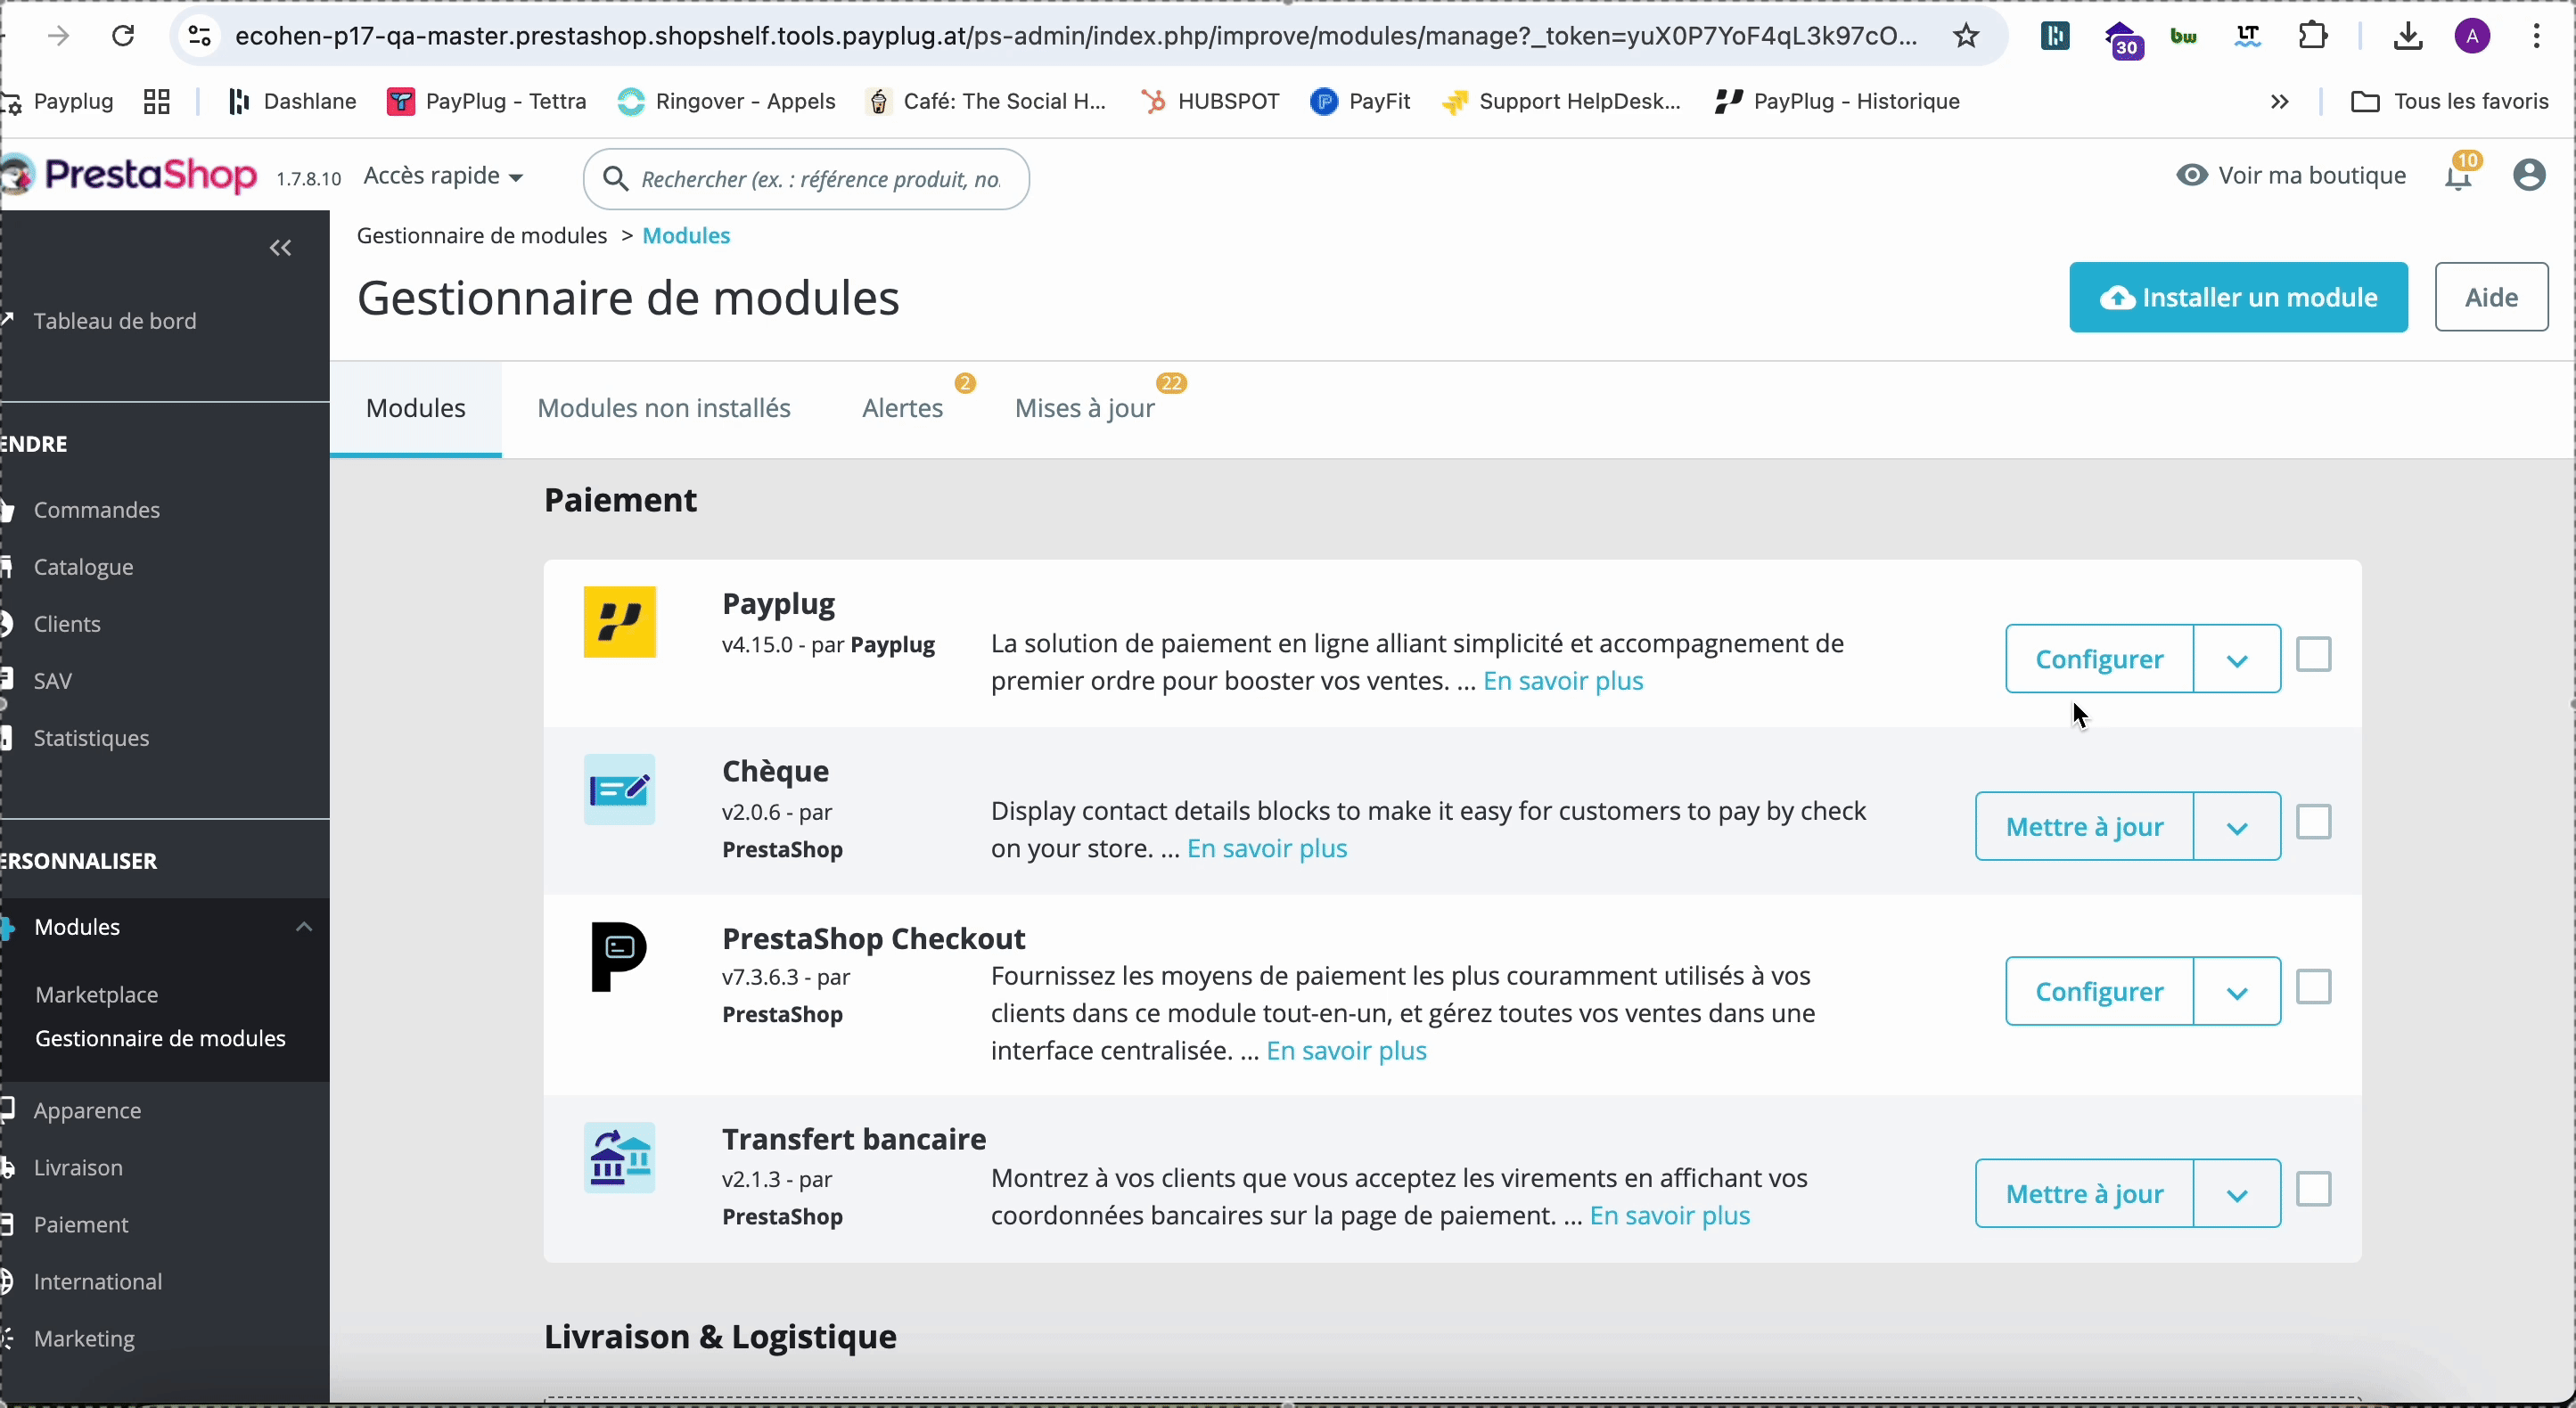Viewport: 2576px width, 1408px height.
Task: Click the PrestaShop logo
Action: [128, 176]
